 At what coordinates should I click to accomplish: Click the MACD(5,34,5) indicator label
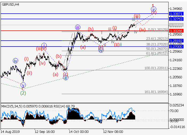click(x=11, y=106)
